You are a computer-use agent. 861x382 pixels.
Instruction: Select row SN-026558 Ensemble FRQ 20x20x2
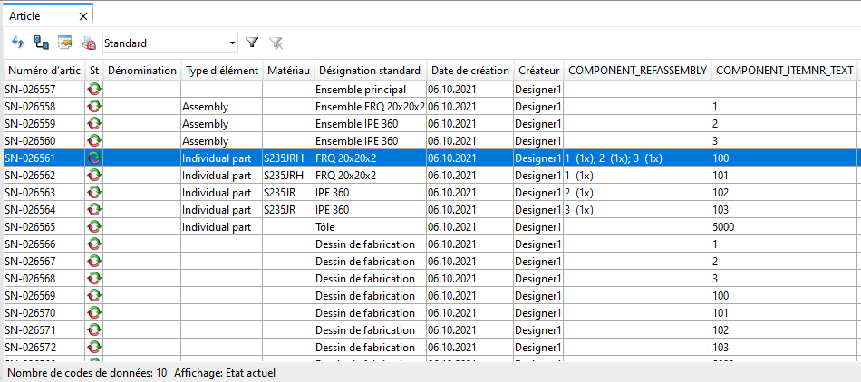click(x=370, y=107)
